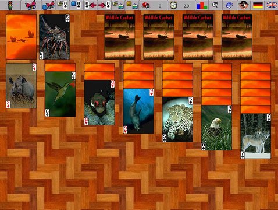Image resolution: width=278 pixels, height=210 pixels.
Task: Switch language with the German flag
Action: (258, 5)
